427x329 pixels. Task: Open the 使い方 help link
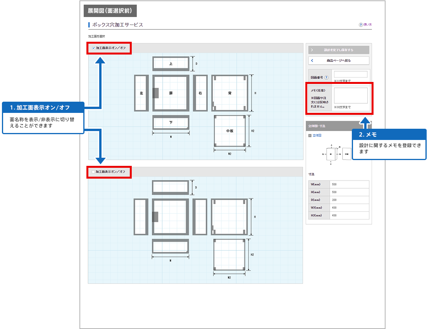367,25
